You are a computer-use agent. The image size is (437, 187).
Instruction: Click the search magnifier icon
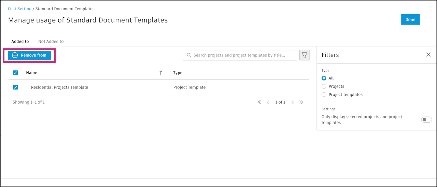[189, 55]
